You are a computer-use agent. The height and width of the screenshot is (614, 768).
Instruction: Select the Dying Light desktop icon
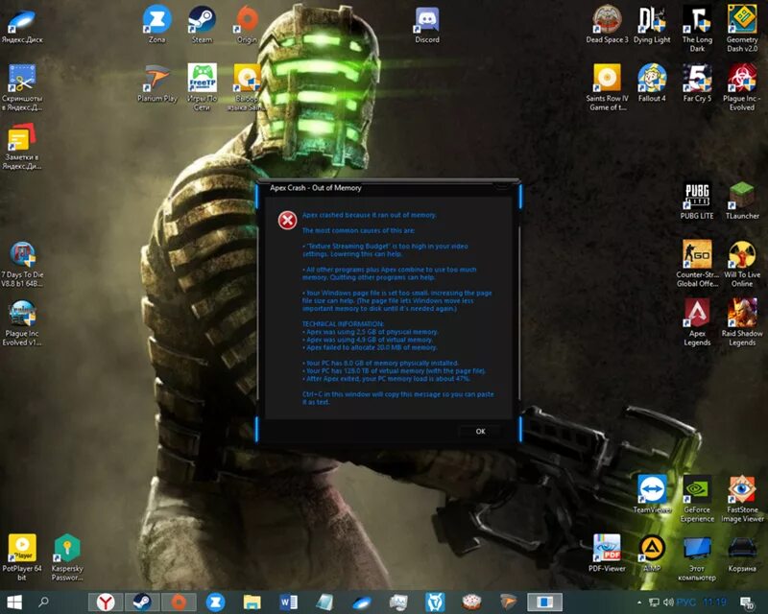[x=652, y=26]
